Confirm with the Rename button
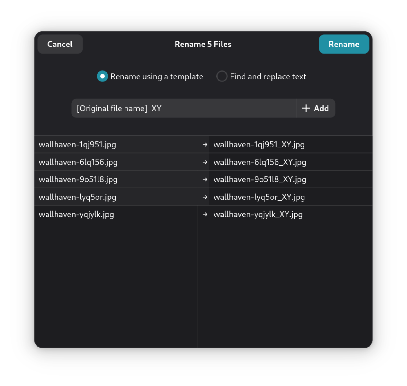The image size is (407, 386). click(x=344, y=44)
